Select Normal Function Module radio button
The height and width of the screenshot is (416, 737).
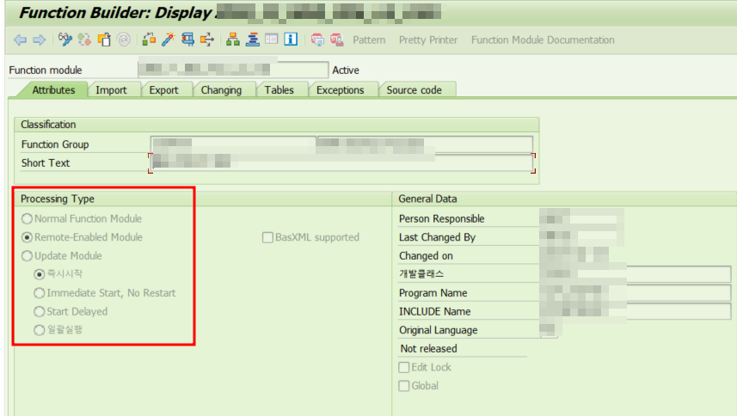pos(27,219)
